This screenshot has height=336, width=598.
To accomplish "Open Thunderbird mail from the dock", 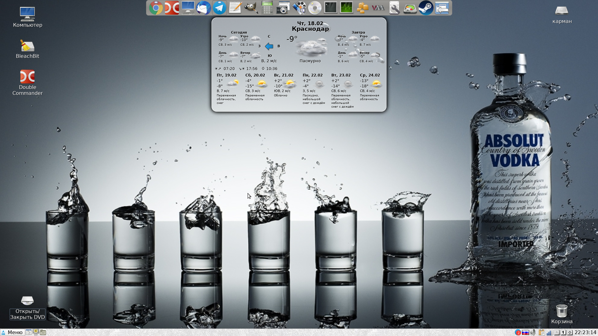I will (x=204, y=8).
